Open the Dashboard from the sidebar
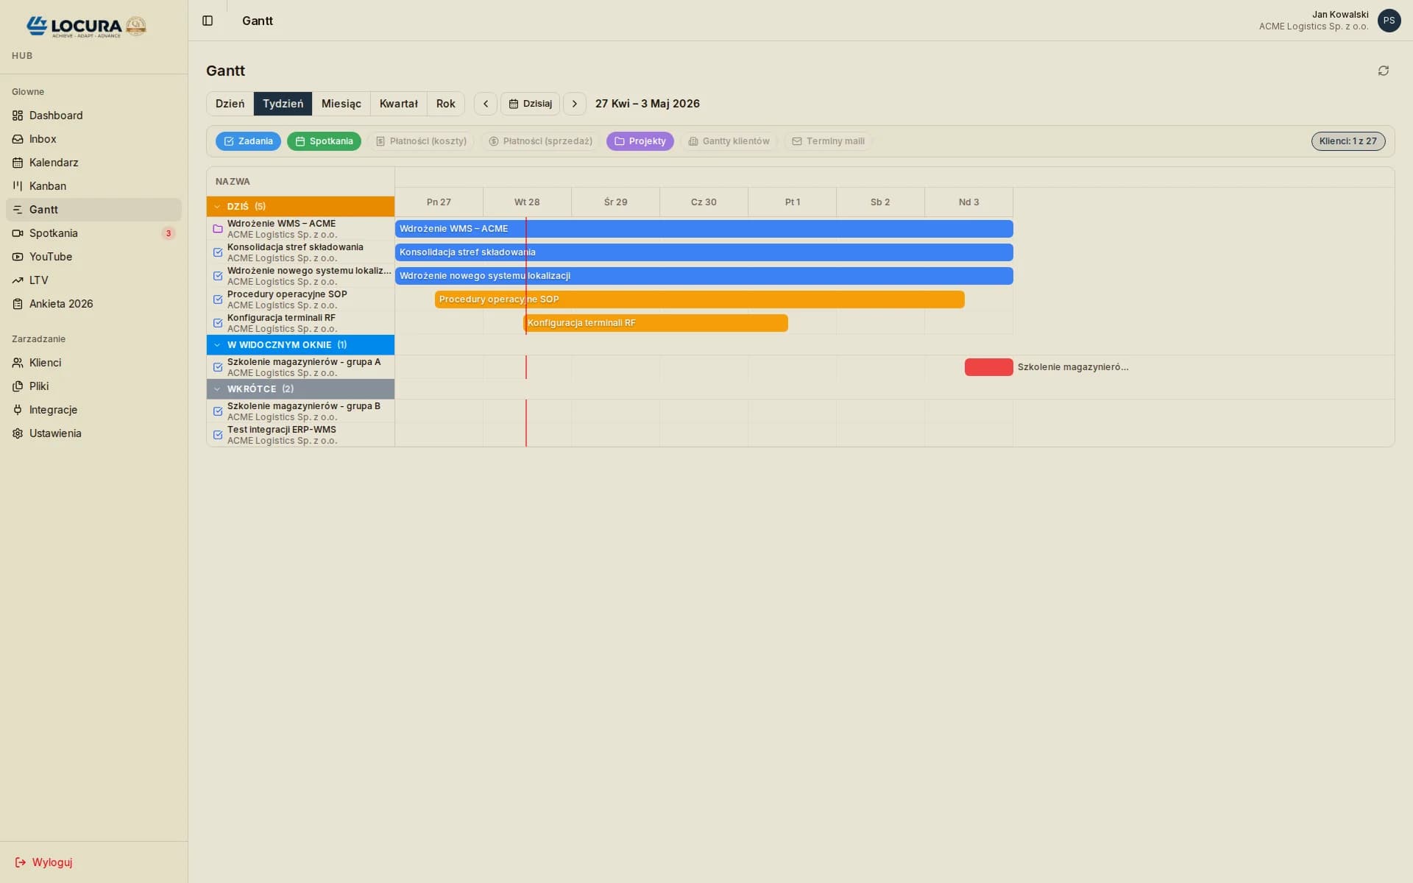This screenshot has height=883, width=1413. 56,116
